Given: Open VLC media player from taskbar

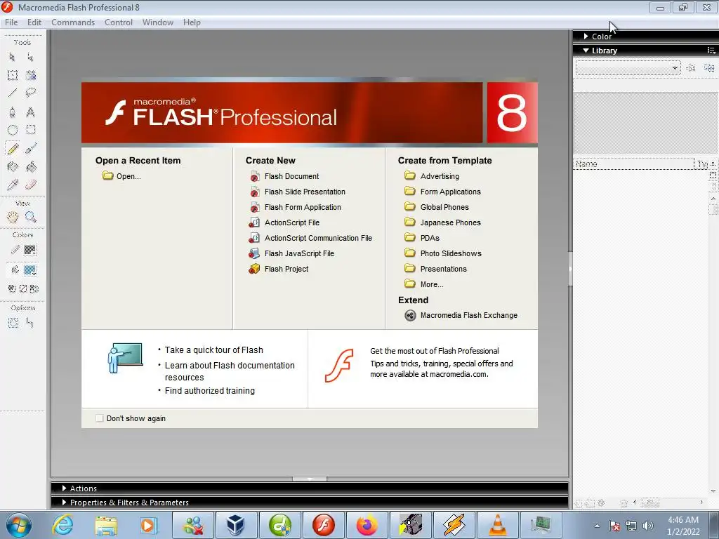Looking at the screenshot, I should (x=498, y=525).
